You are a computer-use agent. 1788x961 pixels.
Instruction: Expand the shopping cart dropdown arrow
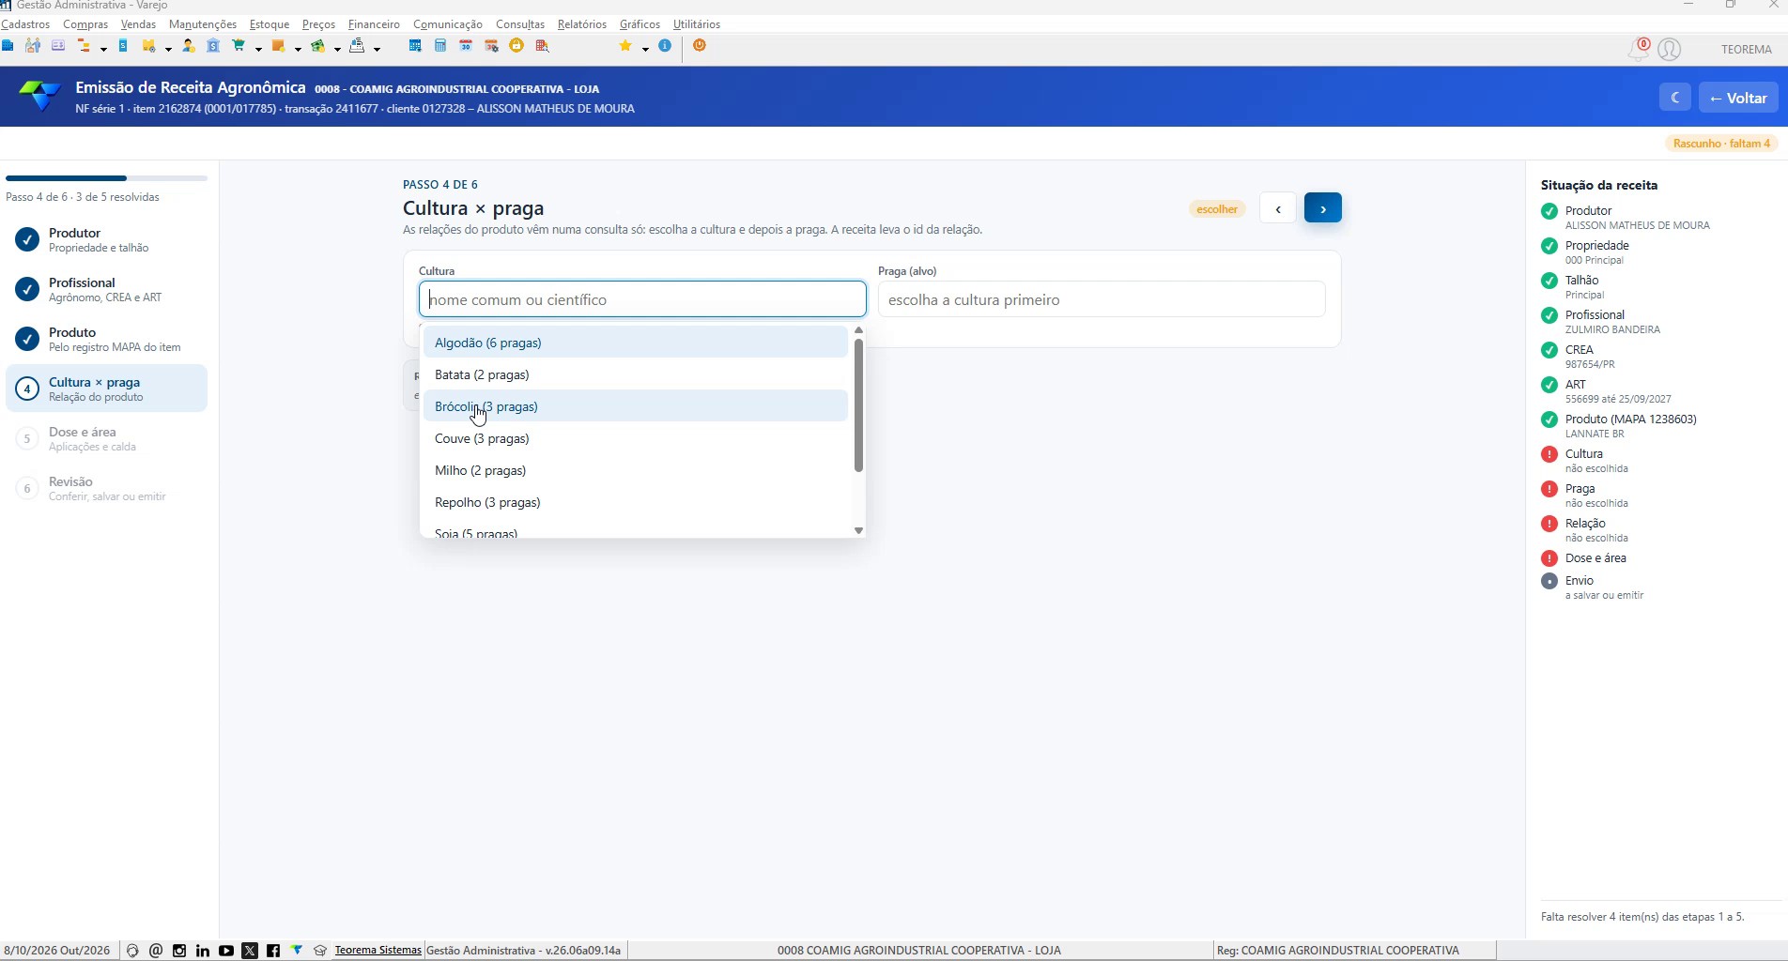point(259,49)
